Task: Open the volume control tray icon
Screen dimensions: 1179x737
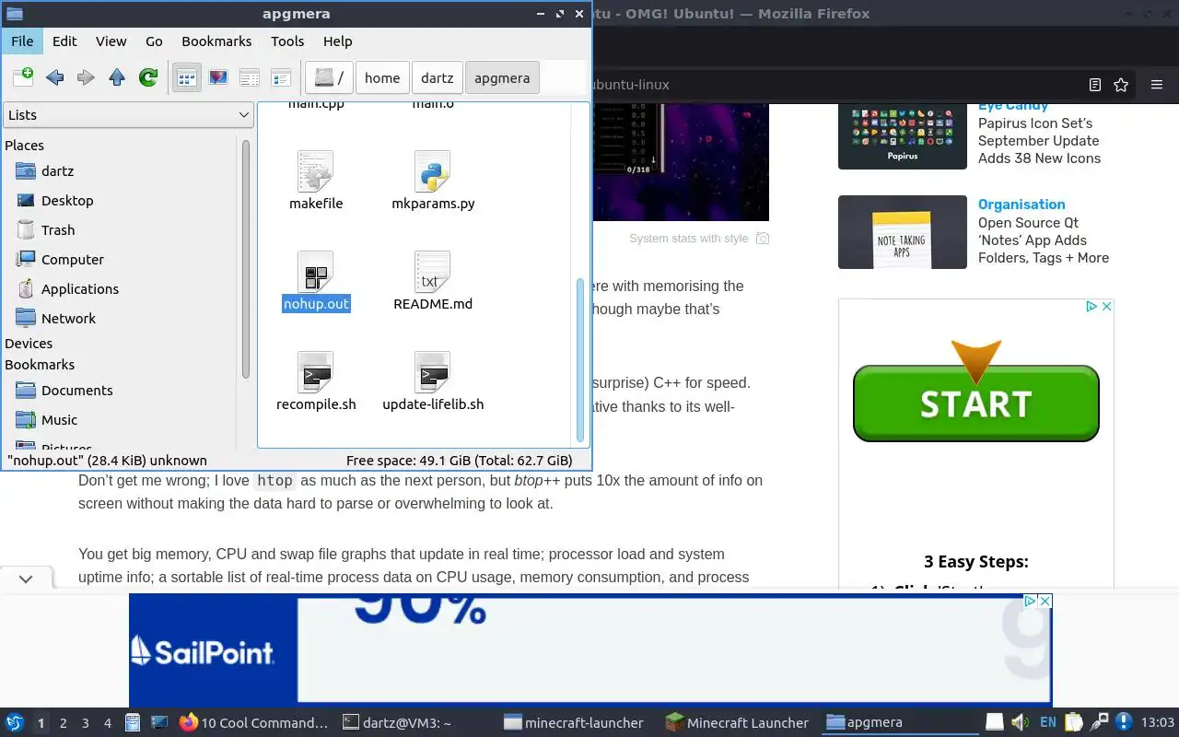Action: pyautogui.click(x=1021, y=722)
